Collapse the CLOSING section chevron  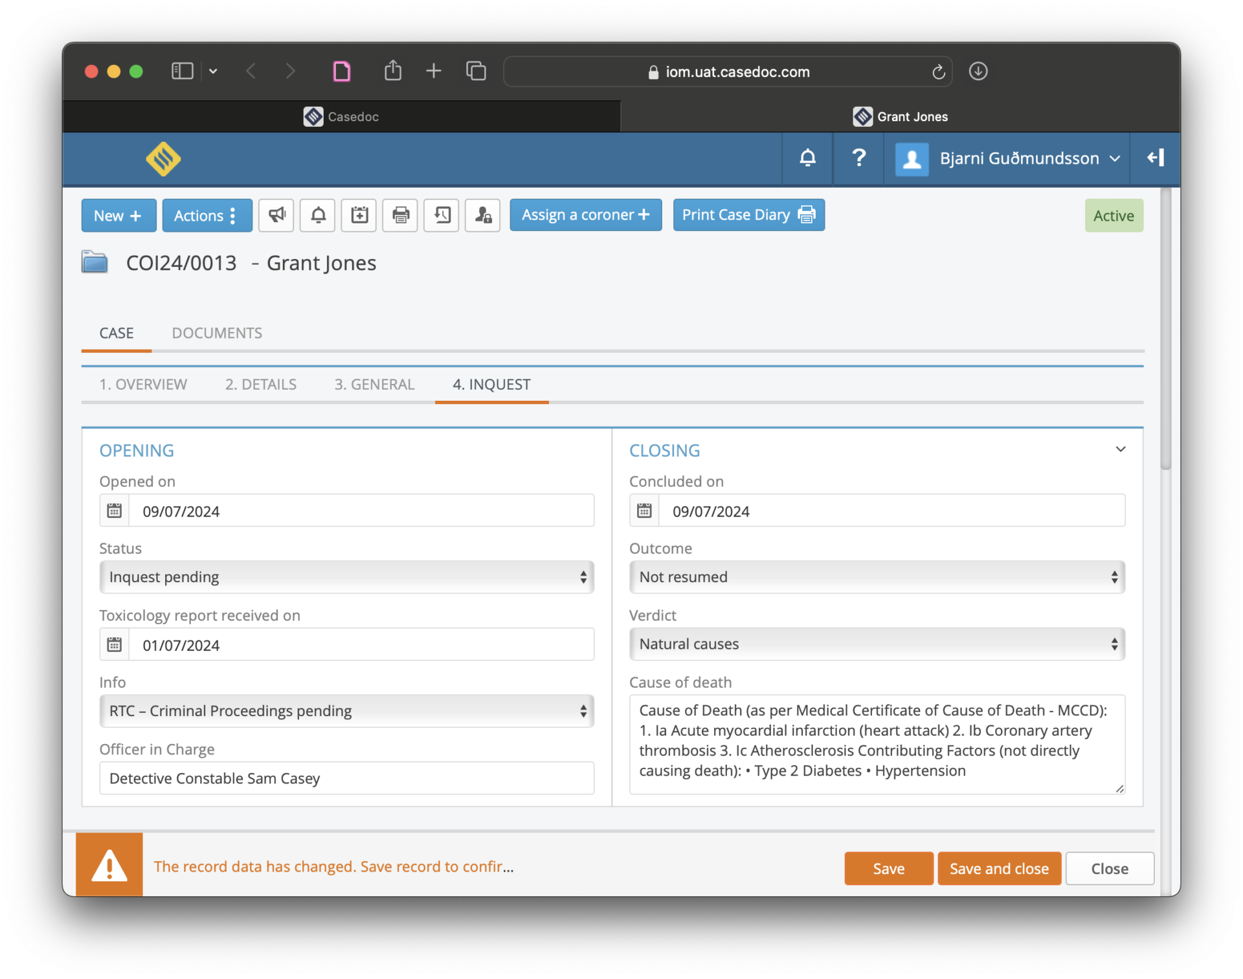(x=1121, y=449)
